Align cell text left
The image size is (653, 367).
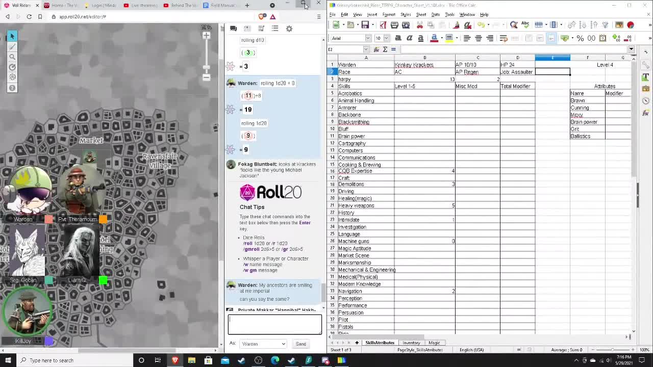pos(466,38)
